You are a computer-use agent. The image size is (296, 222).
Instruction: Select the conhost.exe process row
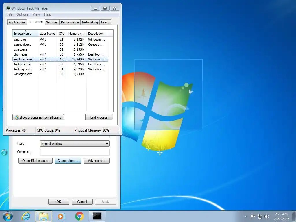point(60,45)
